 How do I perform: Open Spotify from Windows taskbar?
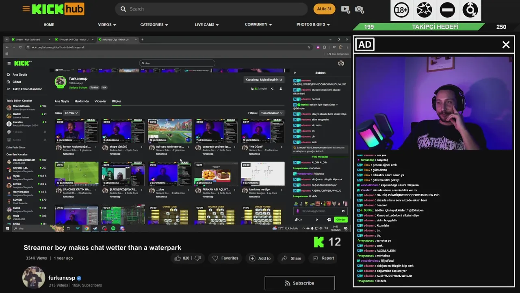pyautogui.click(x=113, y=228)
